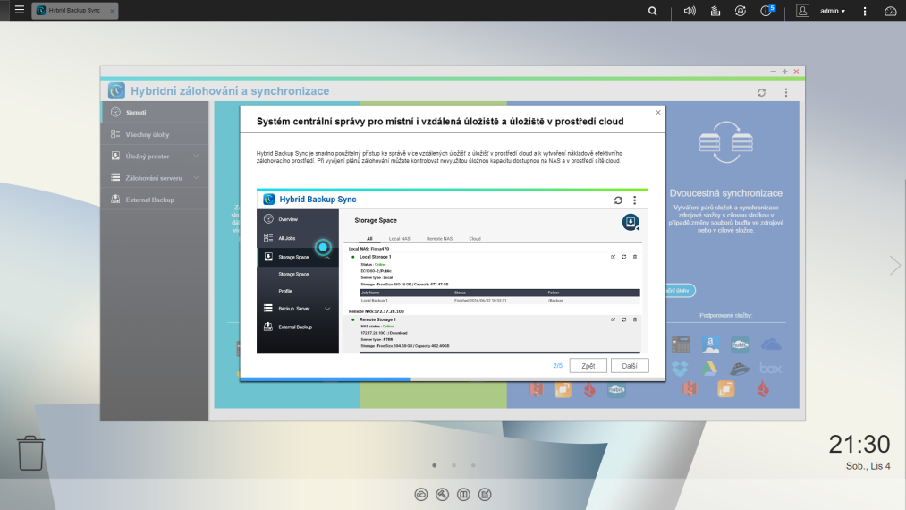
Task: Open the top bar more options dots
Action: point(865,11)
